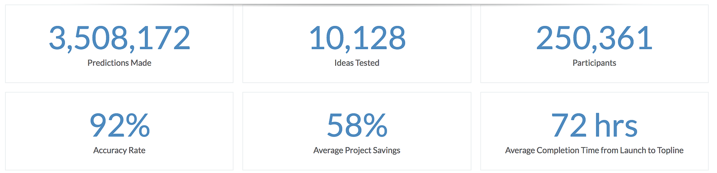
Task: Select the Average Project Savings label
Action: [357, 151]
